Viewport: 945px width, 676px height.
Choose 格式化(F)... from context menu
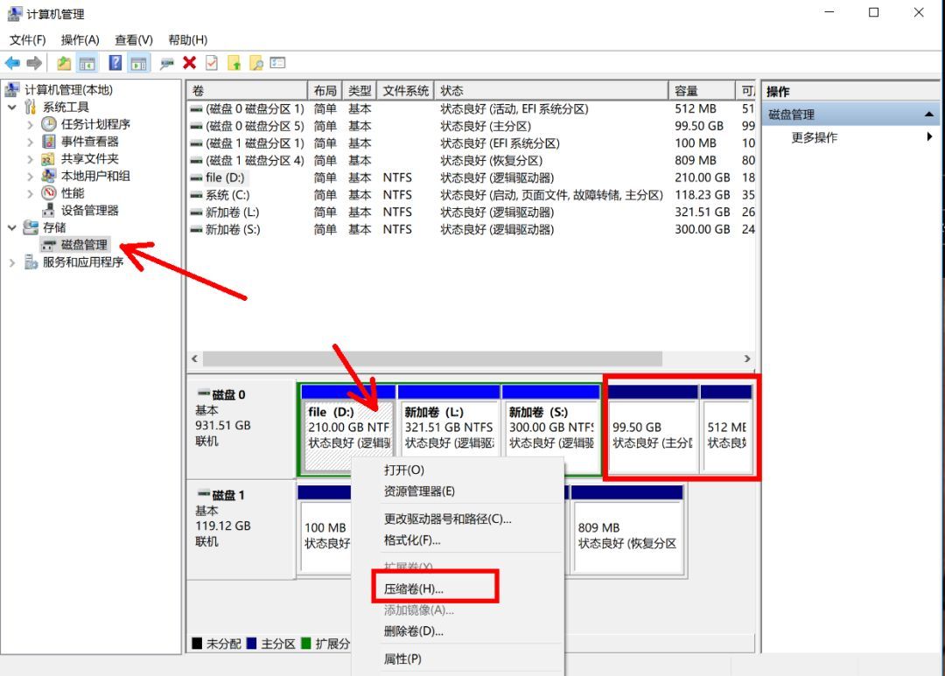[x=412, y=540]
